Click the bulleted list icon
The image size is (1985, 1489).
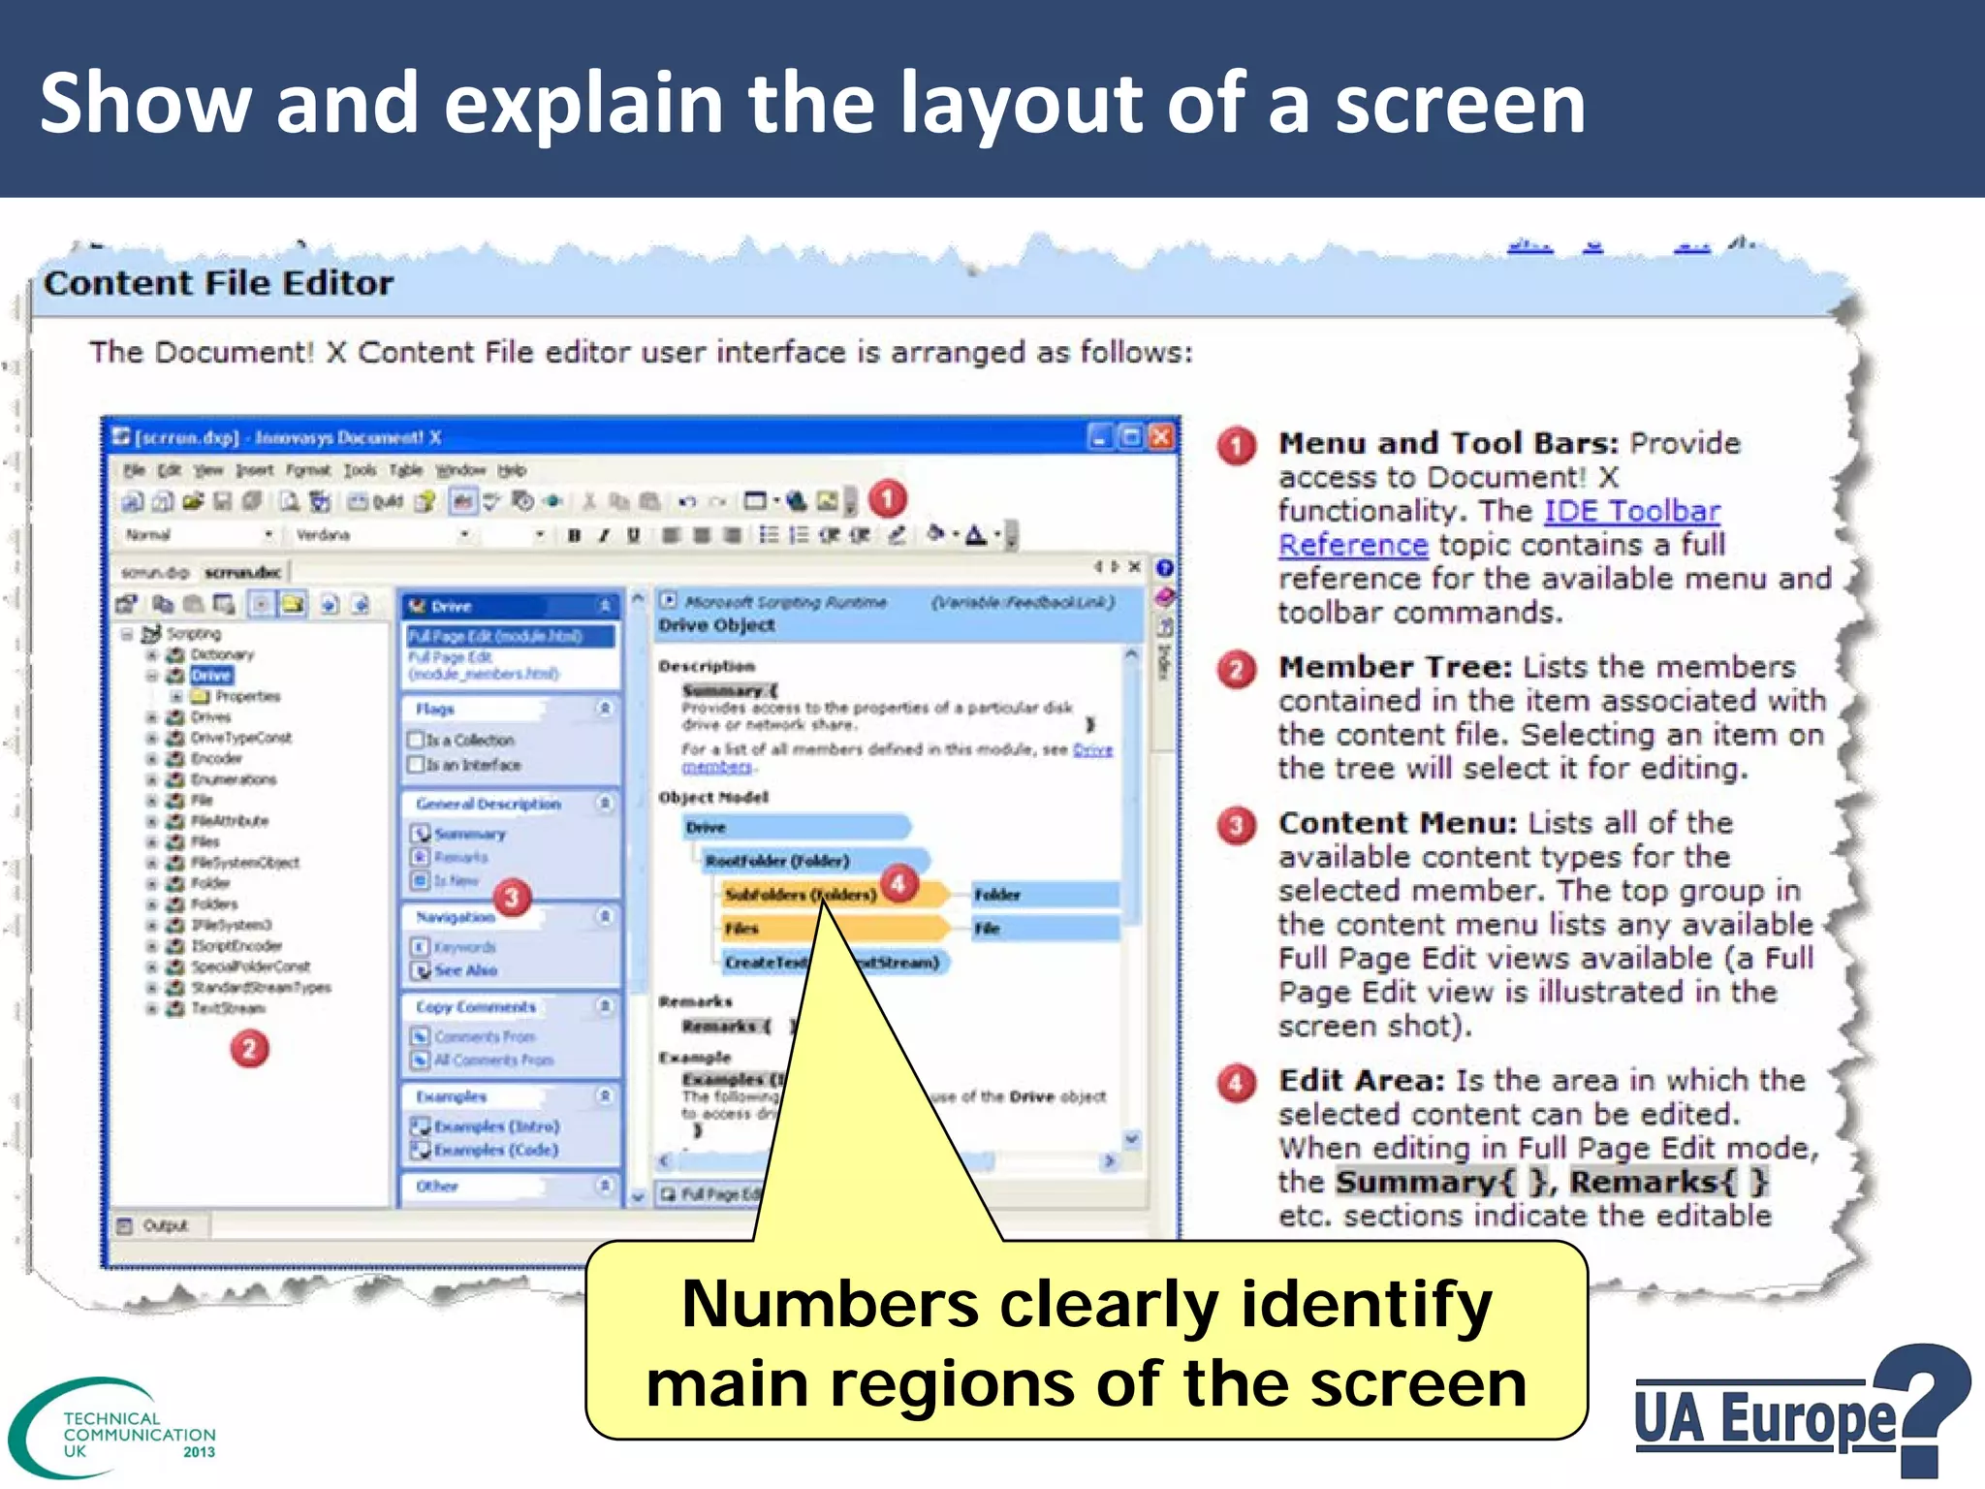(x=769, y=534)
